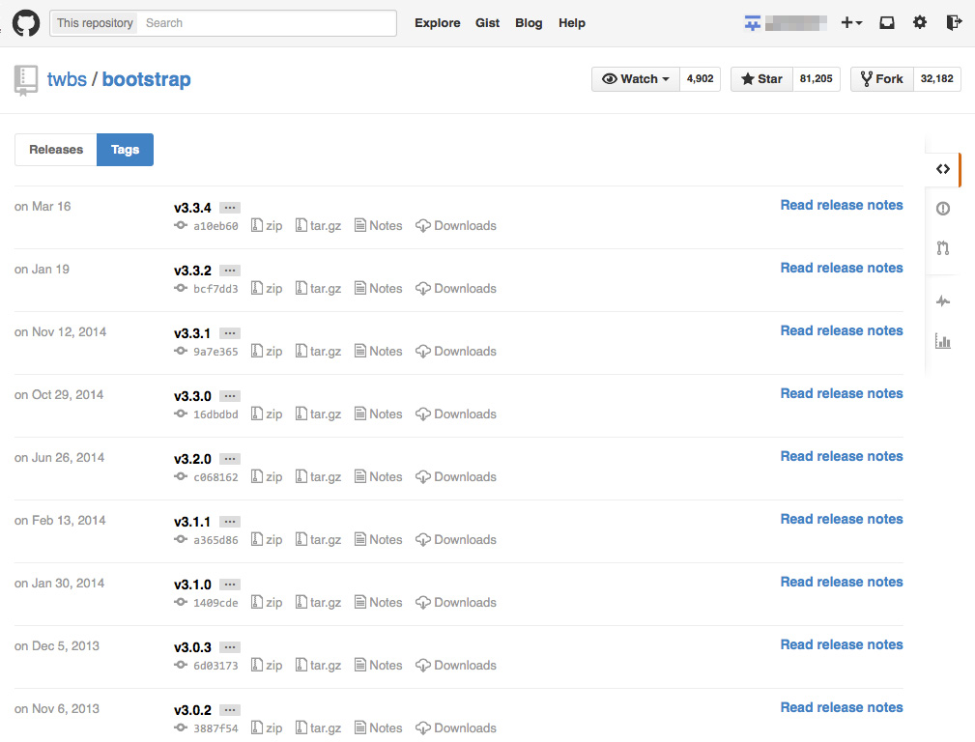The image size is (975, 742).
Task: Open the Pulse activity view
Action: coord(942,300)
